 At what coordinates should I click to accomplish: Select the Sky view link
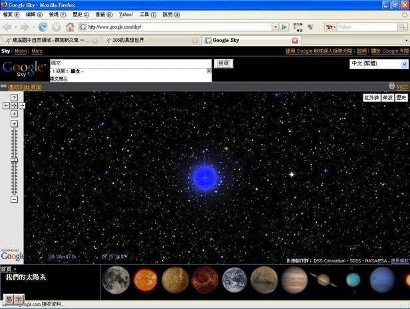pos(5,51)
